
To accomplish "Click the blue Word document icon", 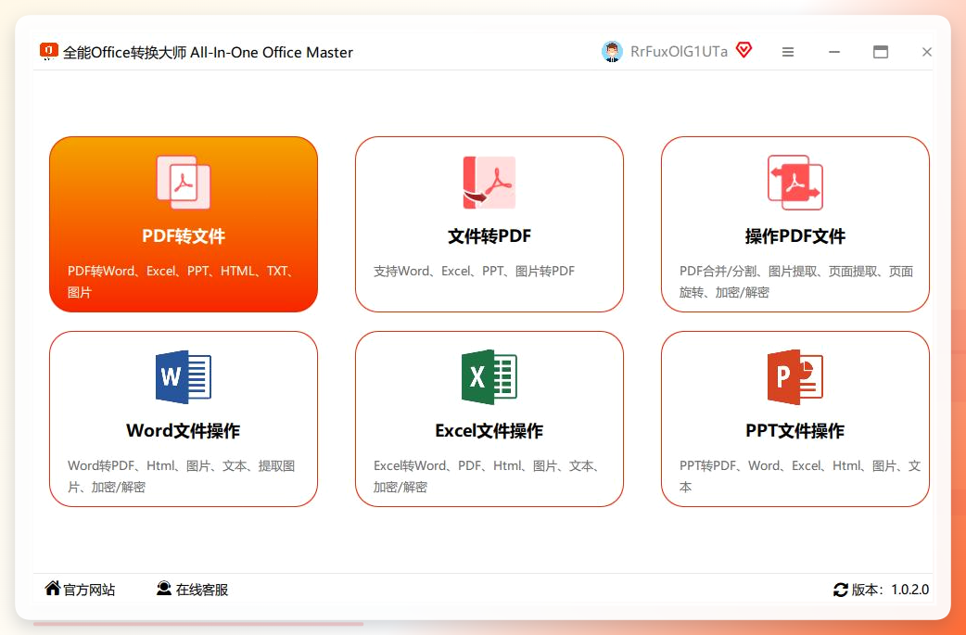I will pos(183,377).
